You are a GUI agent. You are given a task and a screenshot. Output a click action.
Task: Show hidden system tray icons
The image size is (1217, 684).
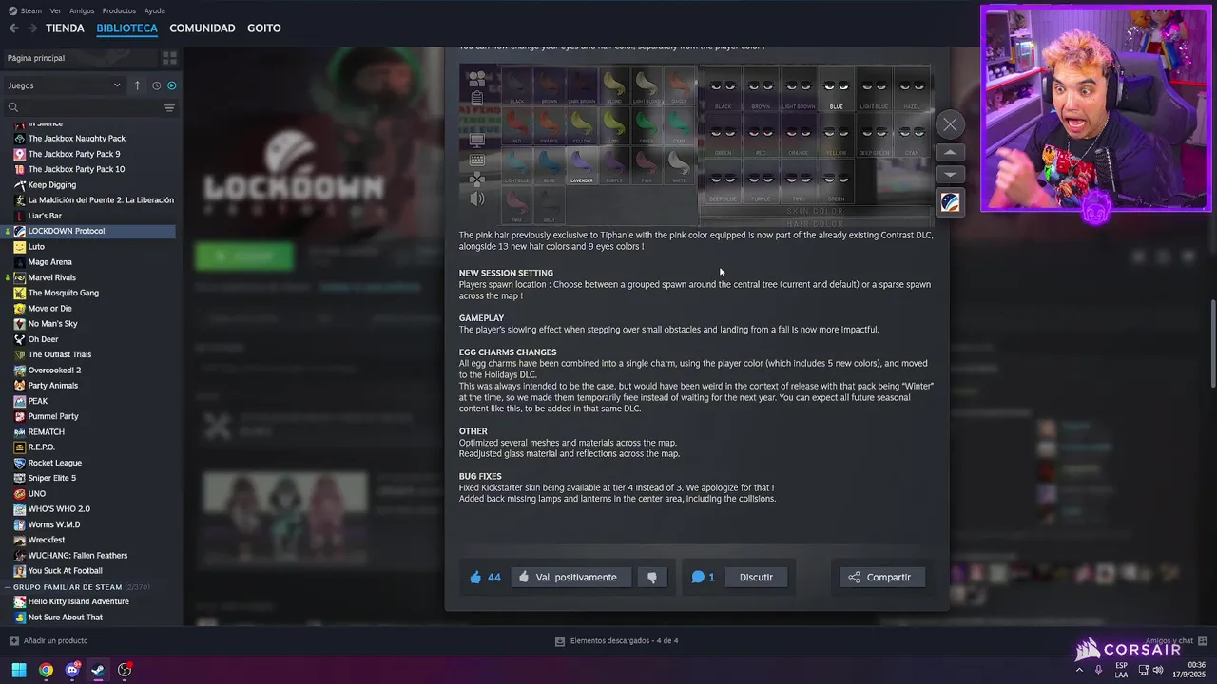(1079, 671)
